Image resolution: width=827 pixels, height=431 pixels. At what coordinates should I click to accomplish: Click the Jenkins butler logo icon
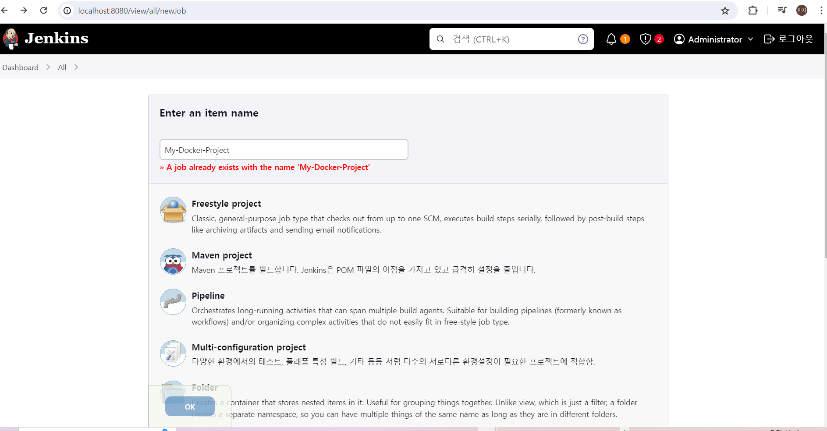[11, 39]
